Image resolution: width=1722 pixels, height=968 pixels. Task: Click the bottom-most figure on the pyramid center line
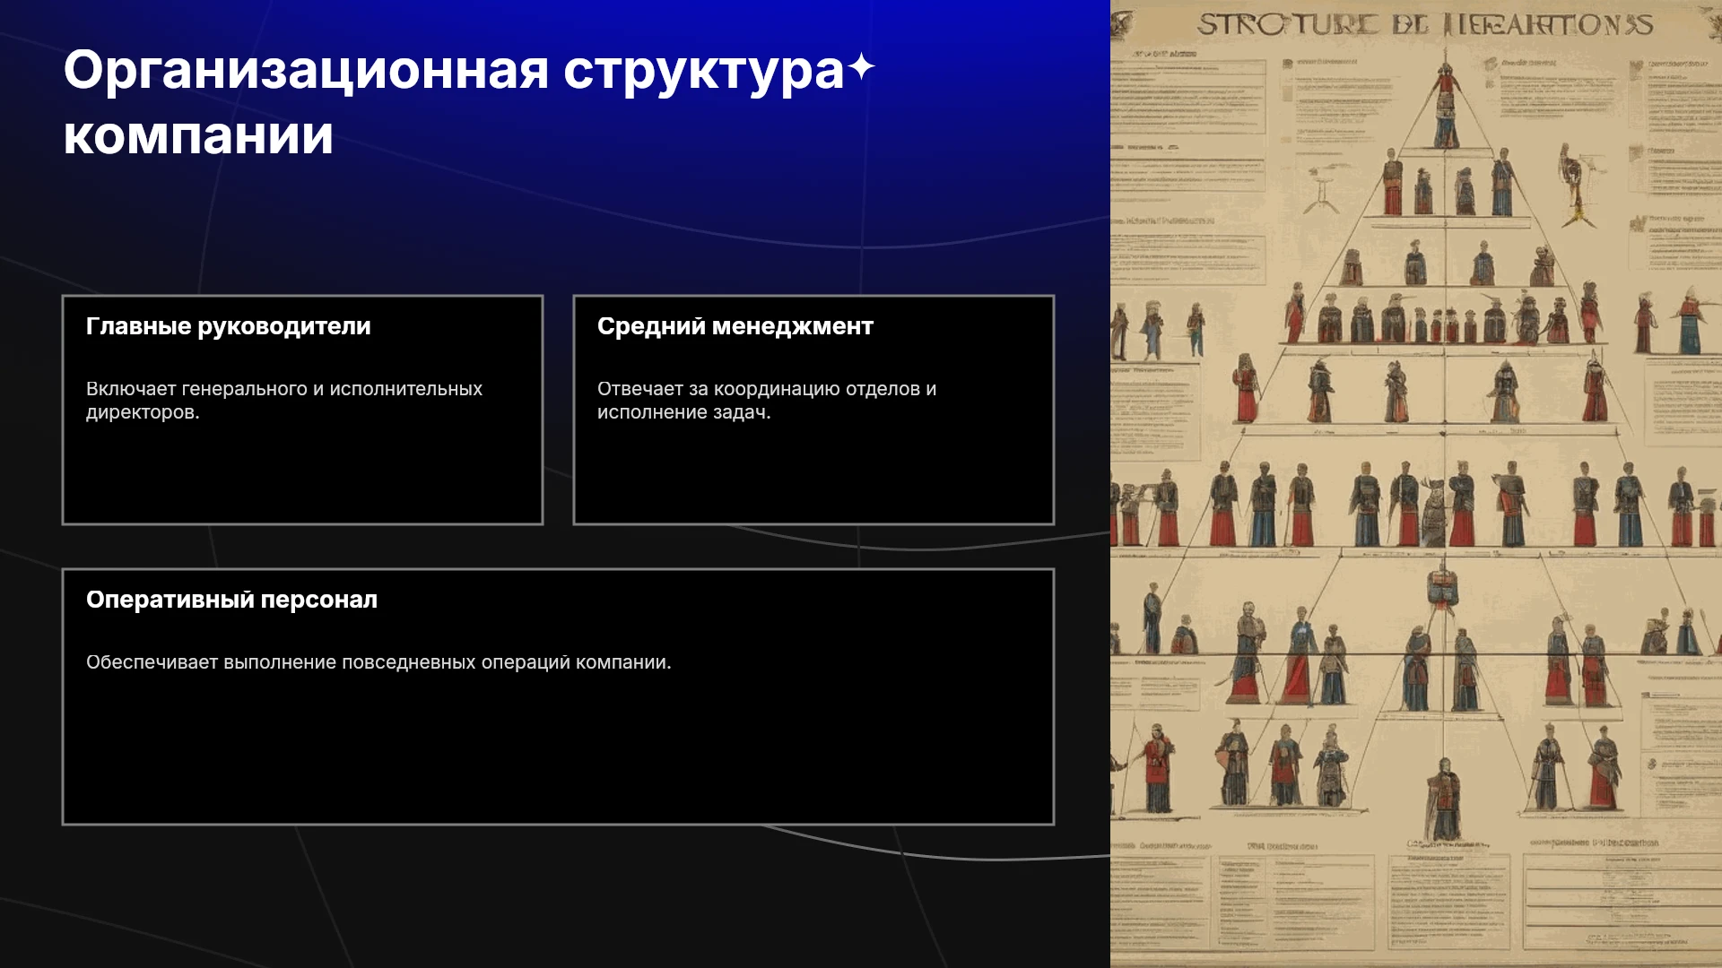[1444, 798]
